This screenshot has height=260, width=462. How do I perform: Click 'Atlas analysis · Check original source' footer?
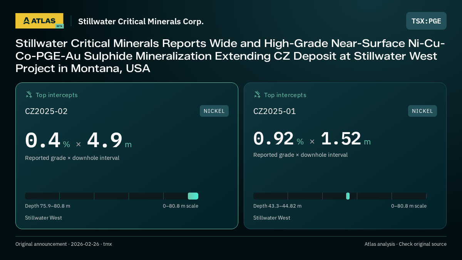(405, 244)
